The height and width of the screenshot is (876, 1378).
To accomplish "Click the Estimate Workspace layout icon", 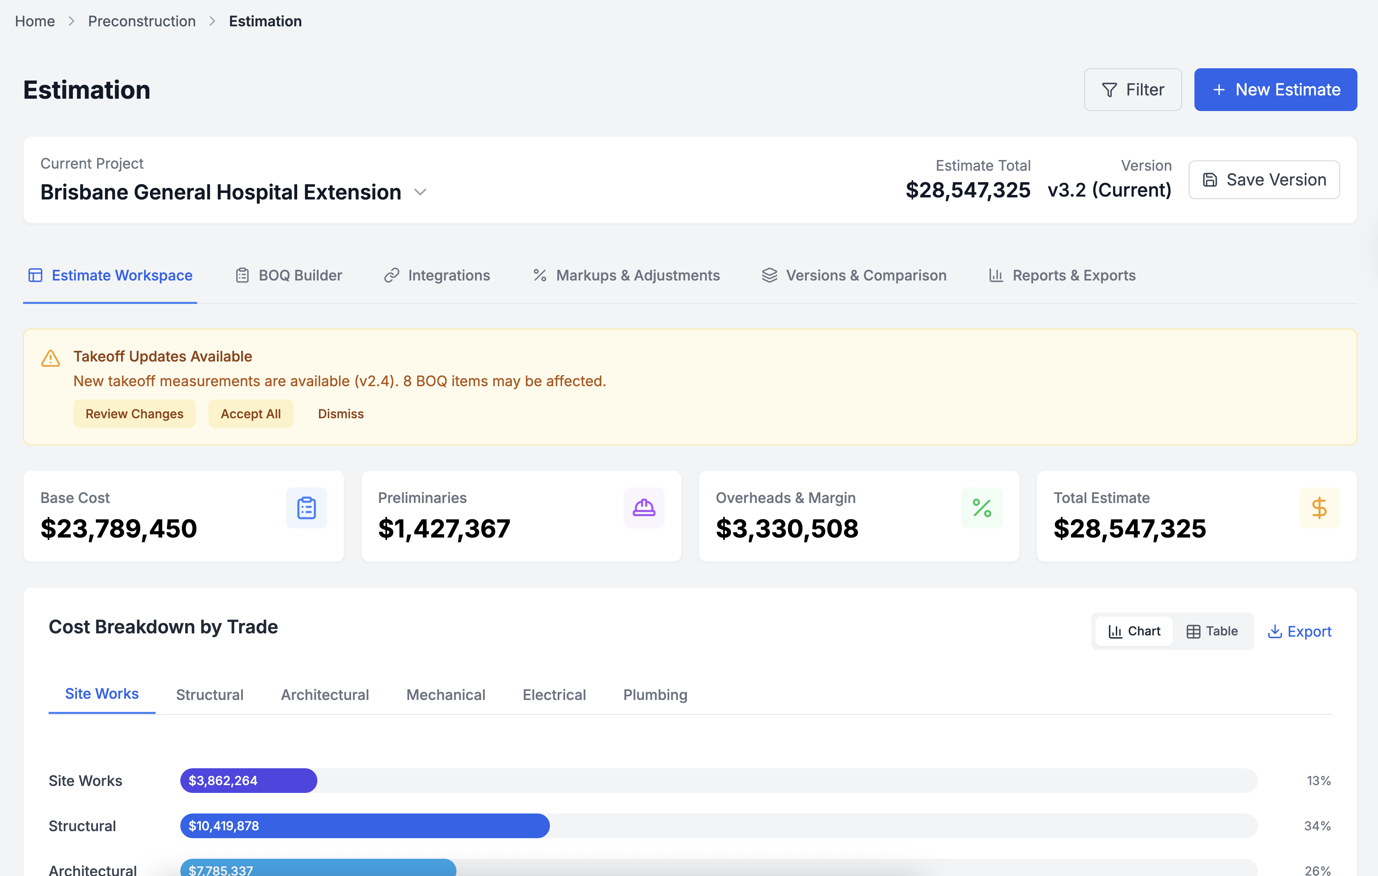I will pyautogui.click(x=35, y=275).
